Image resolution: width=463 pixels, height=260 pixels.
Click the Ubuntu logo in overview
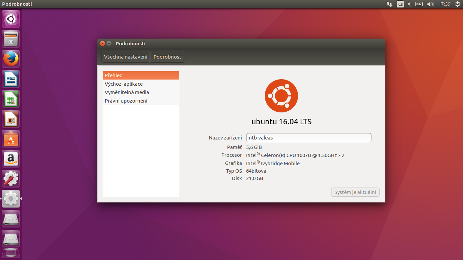click(x=281, y=96)
